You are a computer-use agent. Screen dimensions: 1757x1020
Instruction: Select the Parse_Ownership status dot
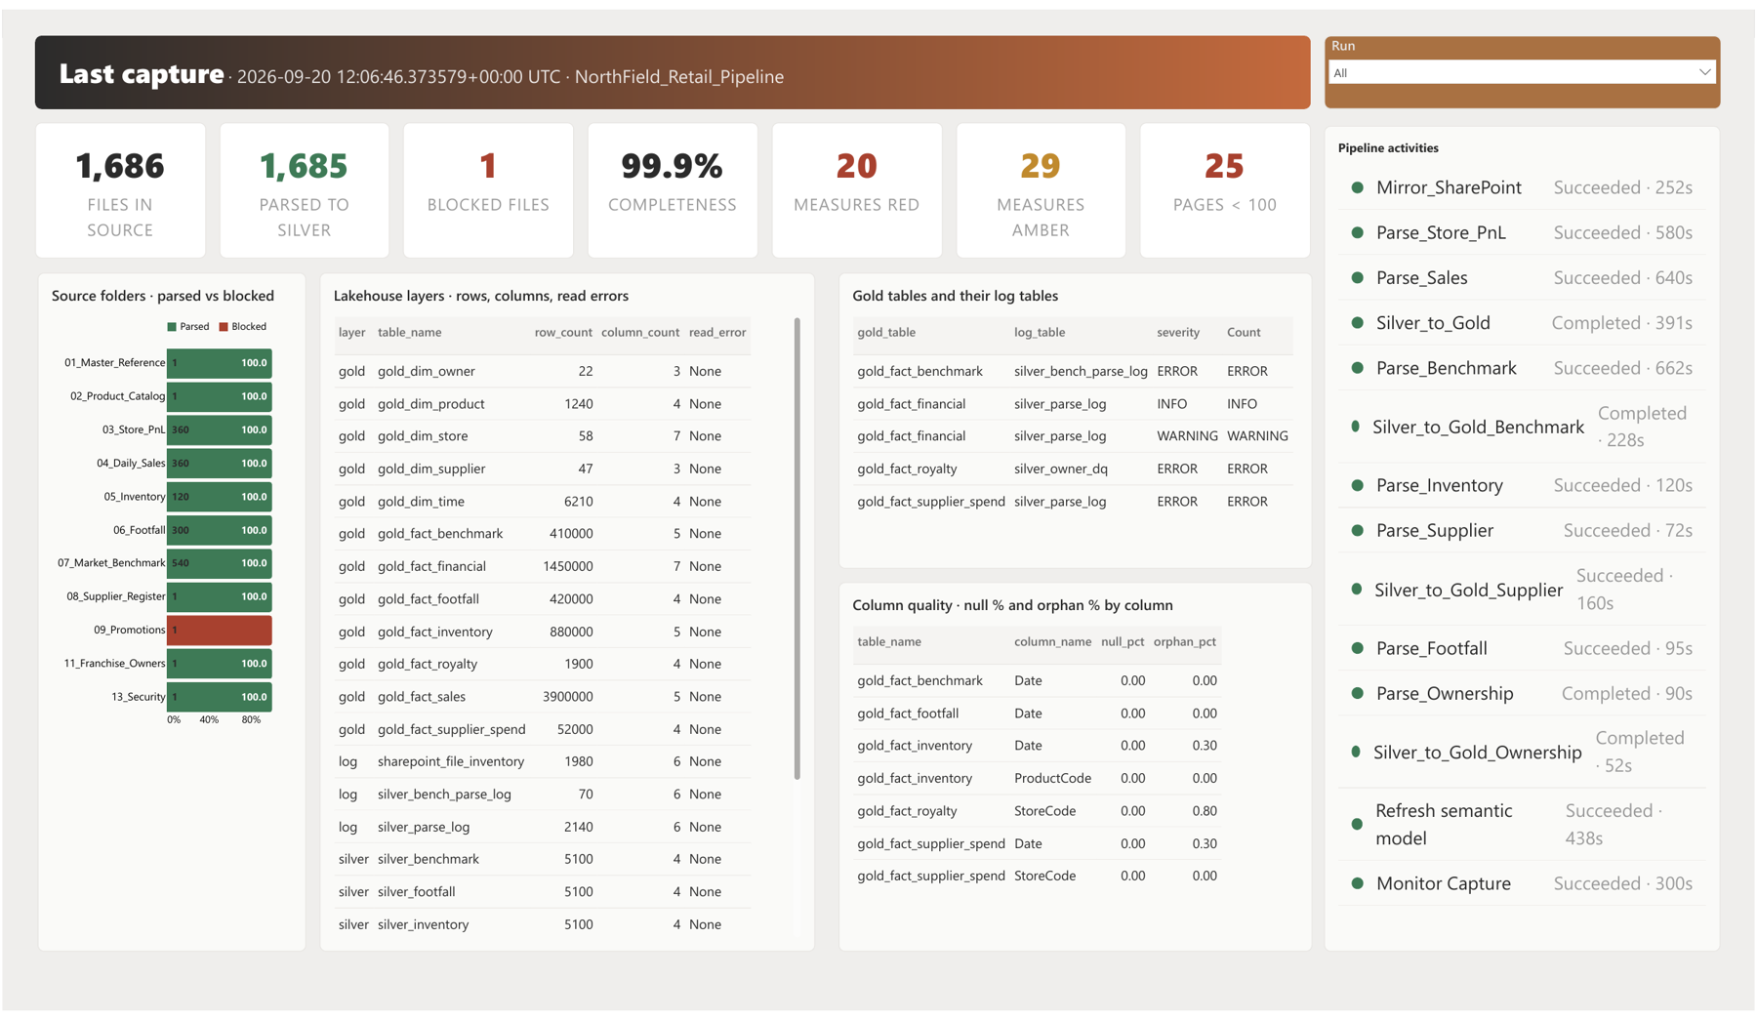[x=1357, y=693]
